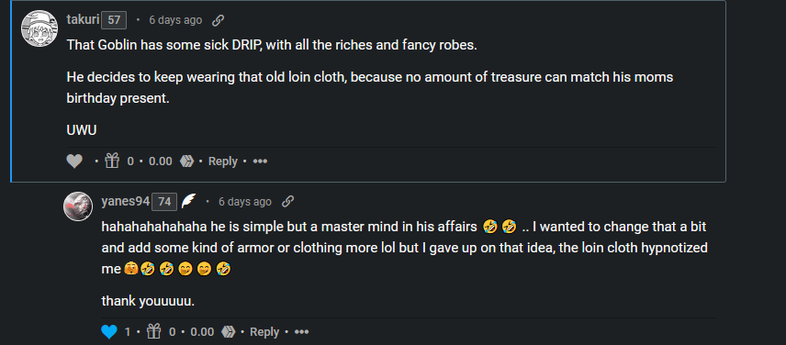This screenshot has height=345, width=786.
Task: Open takuri's avatar profile picture
Action: [x=39, y=28]
